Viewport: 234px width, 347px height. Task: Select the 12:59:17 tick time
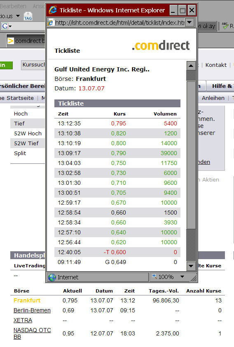pos(69,203)
